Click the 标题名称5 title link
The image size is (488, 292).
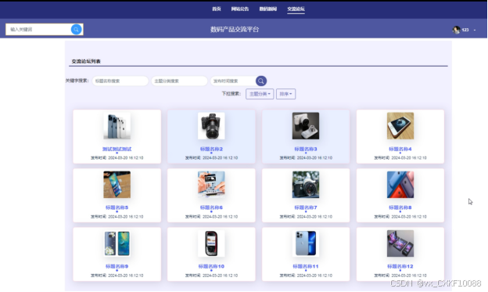pos(117,207)
